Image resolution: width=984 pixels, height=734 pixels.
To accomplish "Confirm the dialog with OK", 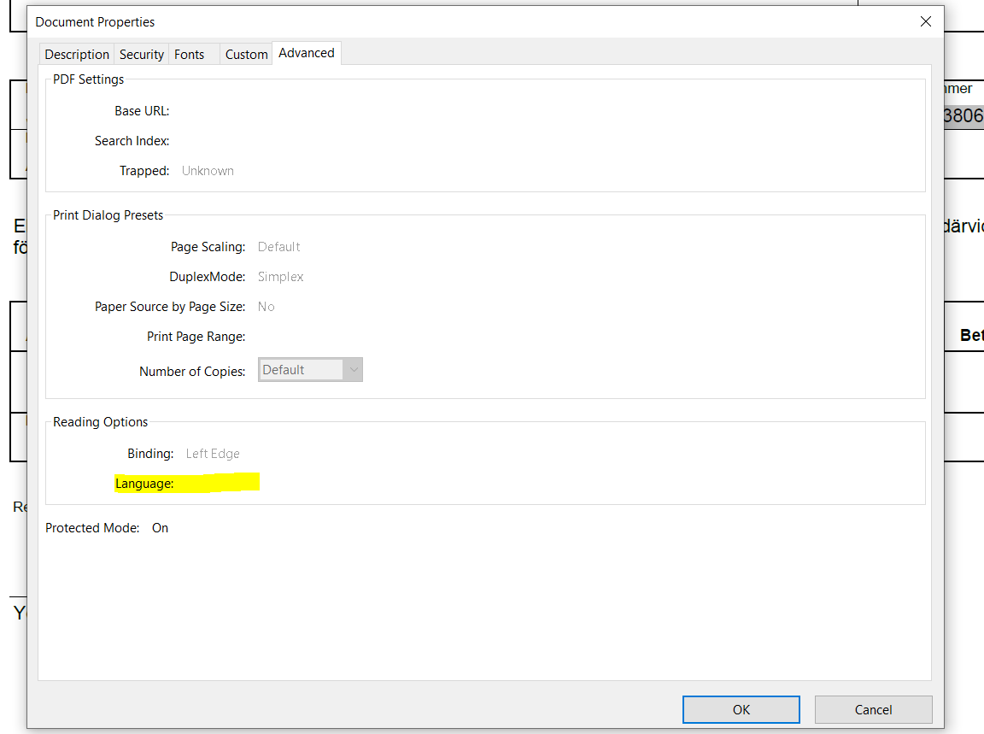I will (741, 709).
